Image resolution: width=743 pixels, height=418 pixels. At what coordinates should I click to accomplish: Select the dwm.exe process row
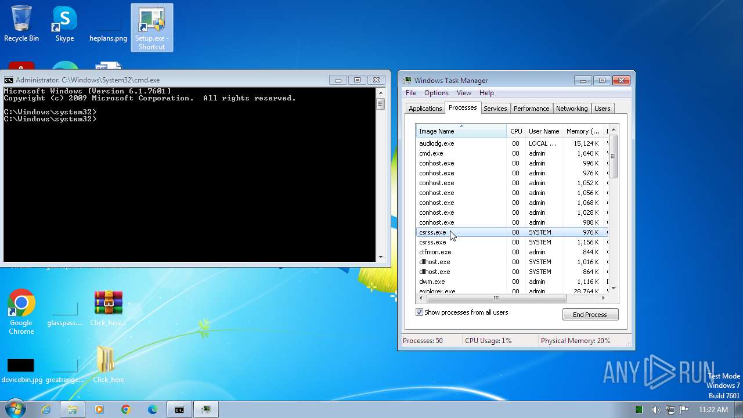point(512,282)
